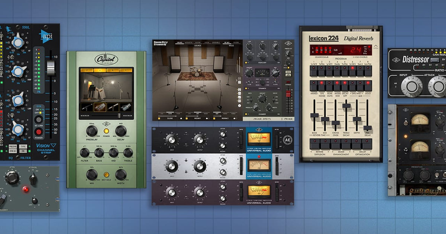
Task: Adjust the TREBLE DECAY slider on the Lexicon
Action: 347,105
